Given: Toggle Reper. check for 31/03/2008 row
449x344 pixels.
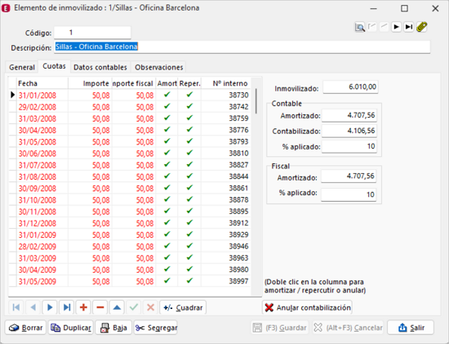Looking at the screenshot, I should tap(189, 118).
